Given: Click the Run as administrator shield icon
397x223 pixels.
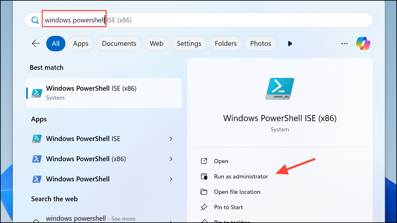Looking at the screenshot, I should [204, 177].
